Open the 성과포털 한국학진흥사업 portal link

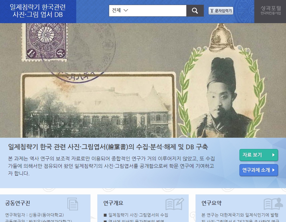pos(271,10)
